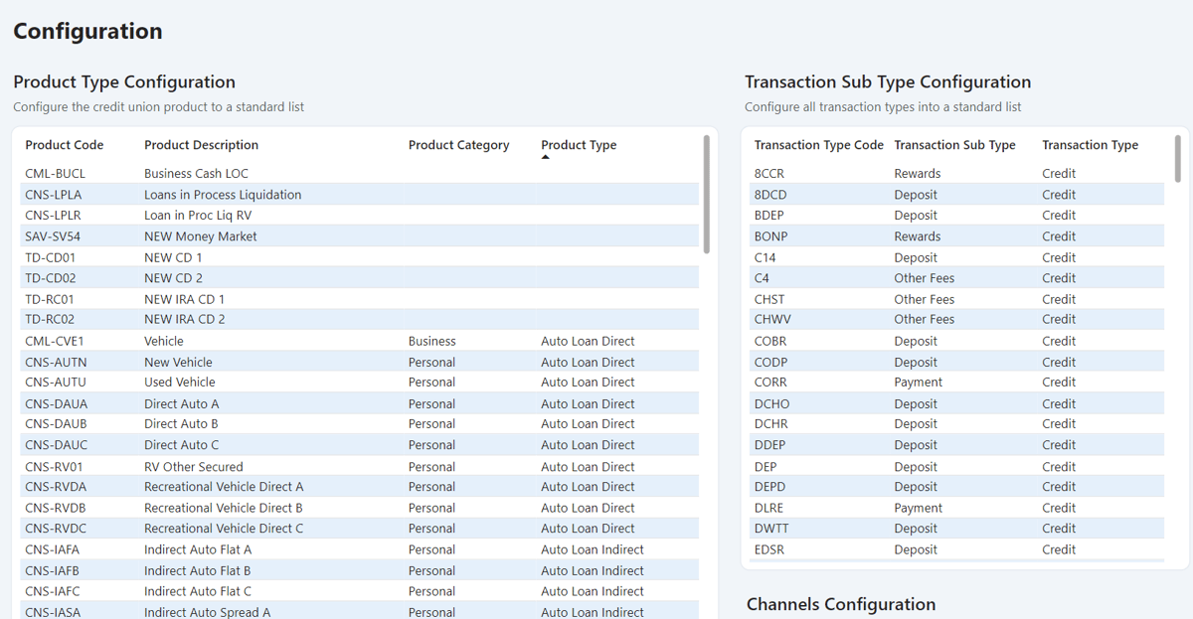
Task: Click the BONP transaction code cell
Action: coord(770,236)
